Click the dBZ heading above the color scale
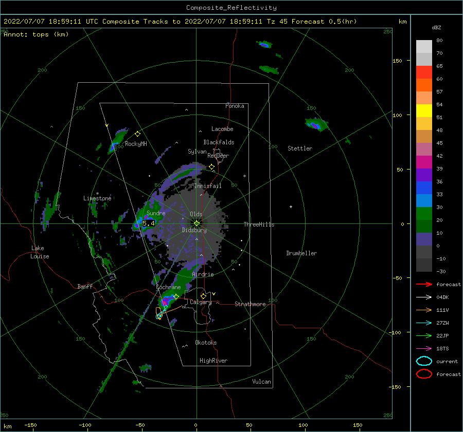The image size is (463, 432). [x=436, y=27]
